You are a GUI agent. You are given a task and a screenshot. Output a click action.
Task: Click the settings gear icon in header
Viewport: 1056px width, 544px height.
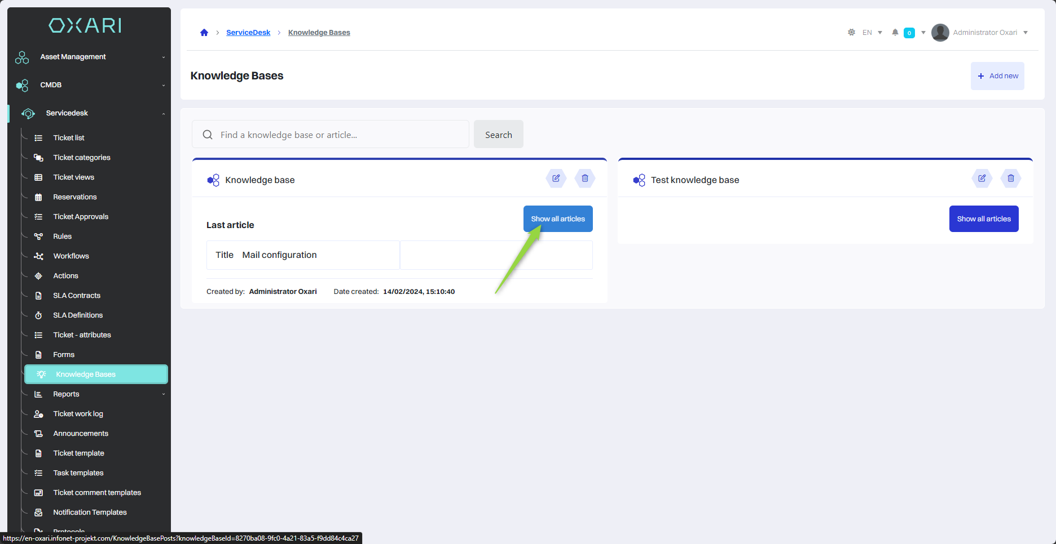[x=851, y=33]
